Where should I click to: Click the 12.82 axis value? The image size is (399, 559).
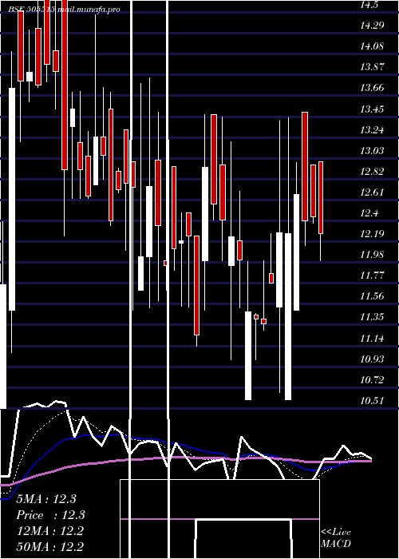(x=373, y=171)
